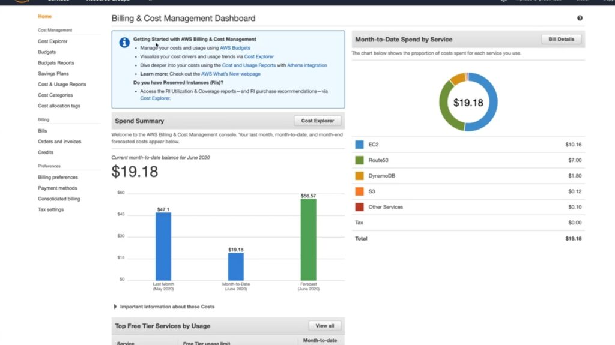Click the large $19.18 month-to-date balance
Screen dimensions: 615x345
click(x=135, y=172)
